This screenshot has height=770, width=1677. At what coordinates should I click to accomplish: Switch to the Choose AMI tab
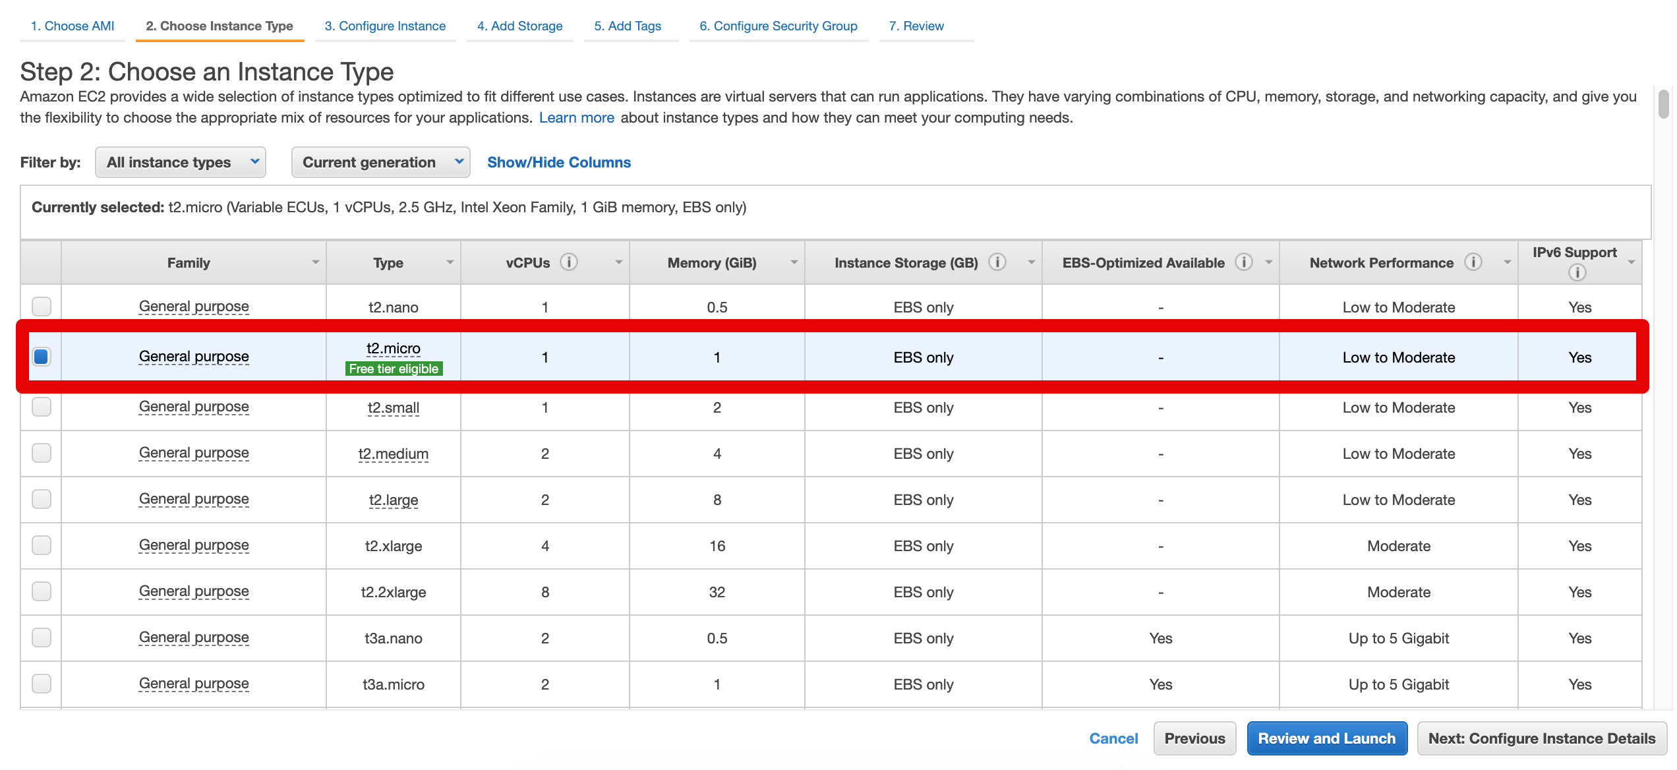72,26
